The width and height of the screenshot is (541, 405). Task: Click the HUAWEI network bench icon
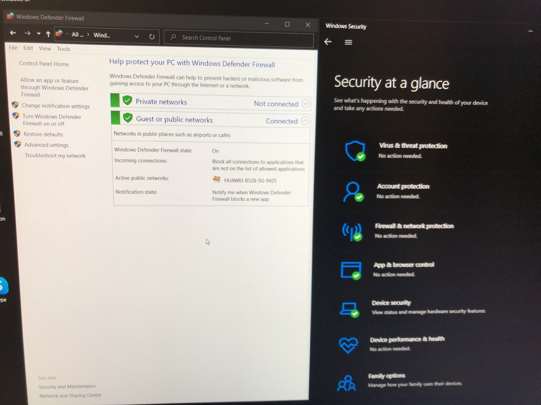[216, 179]
